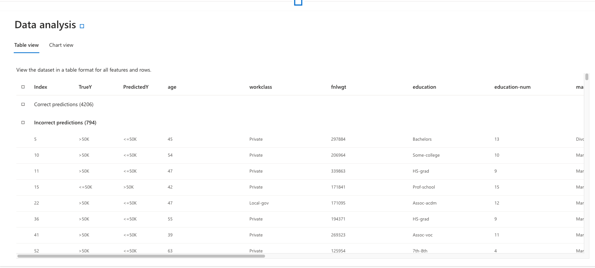Click the TrueY column header

[85, 87]
